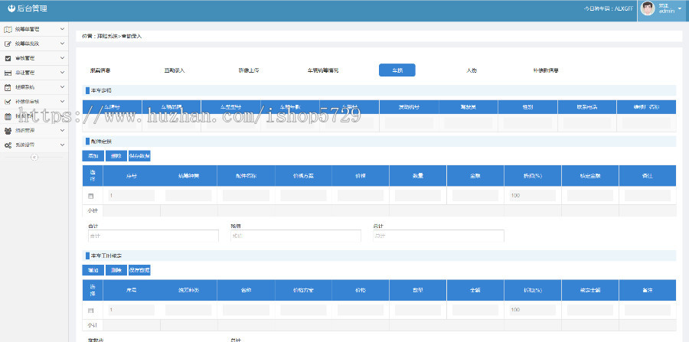Click 增加 button in labor-hours section

(x=93, y=270)
